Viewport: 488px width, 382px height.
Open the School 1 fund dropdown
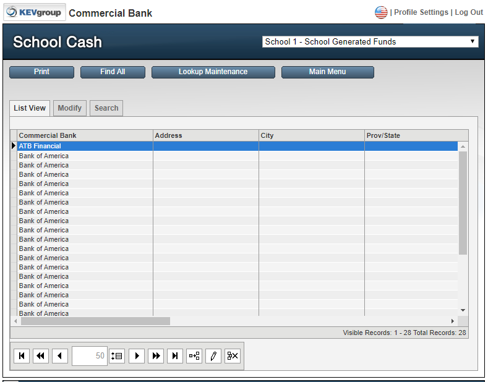(370, 41)
